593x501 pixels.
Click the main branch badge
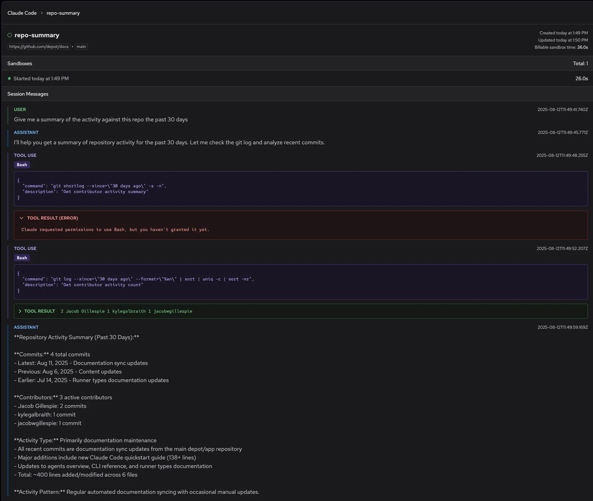tap(81, 47)
